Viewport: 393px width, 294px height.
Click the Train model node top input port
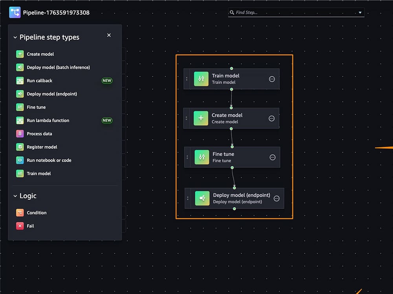231,69
